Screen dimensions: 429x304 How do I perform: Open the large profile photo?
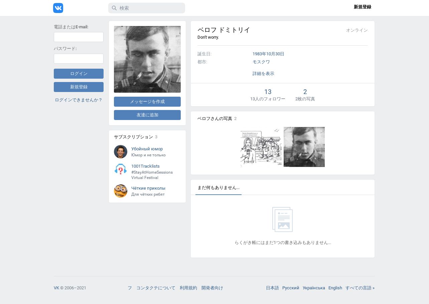pos(147,59)
